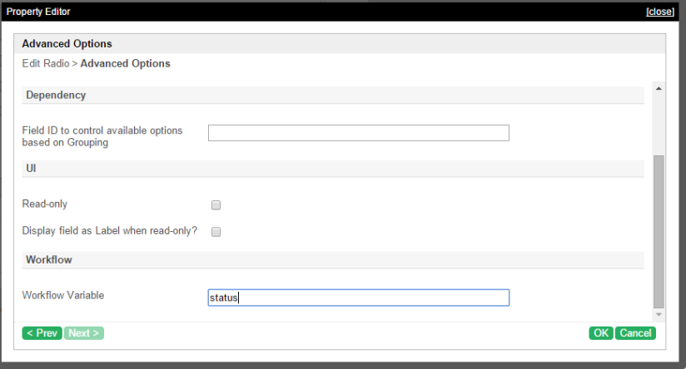
Task: Click the Advanced Options panel title
Action: (x=67, y=44)
